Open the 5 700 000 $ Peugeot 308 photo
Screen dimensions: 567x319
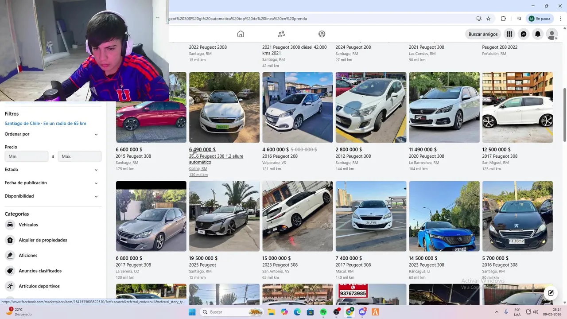click(517, 216)
